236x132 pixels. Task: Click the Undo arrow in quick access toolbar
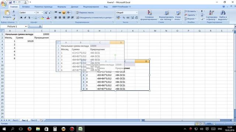point(14,2)
